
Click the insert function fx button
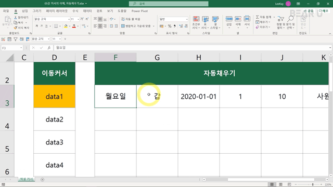[x=49, y=48]
